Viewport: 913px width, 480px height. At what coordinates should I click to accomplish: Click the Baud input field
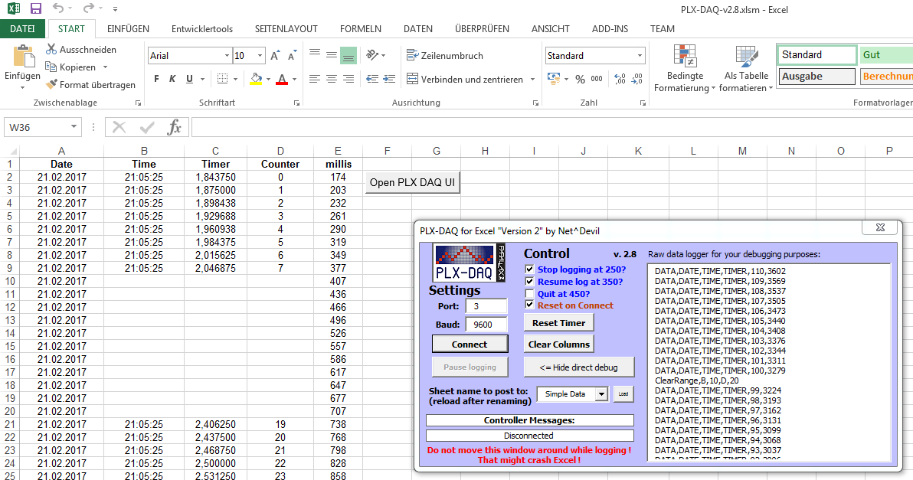(486, 325)
